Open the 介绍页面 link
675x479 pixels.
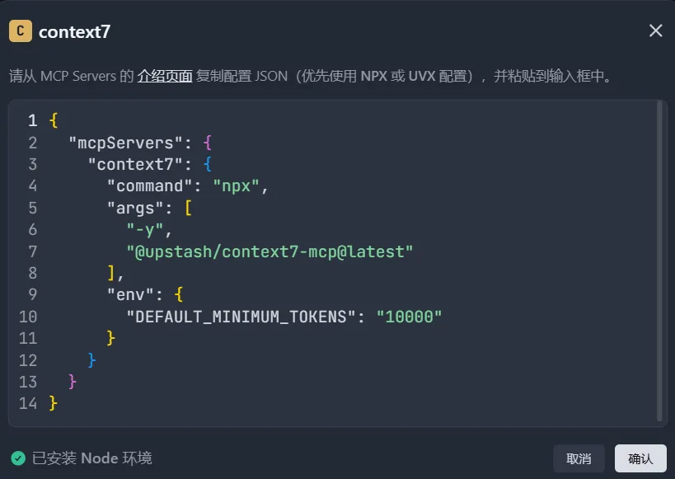point(165,77)
